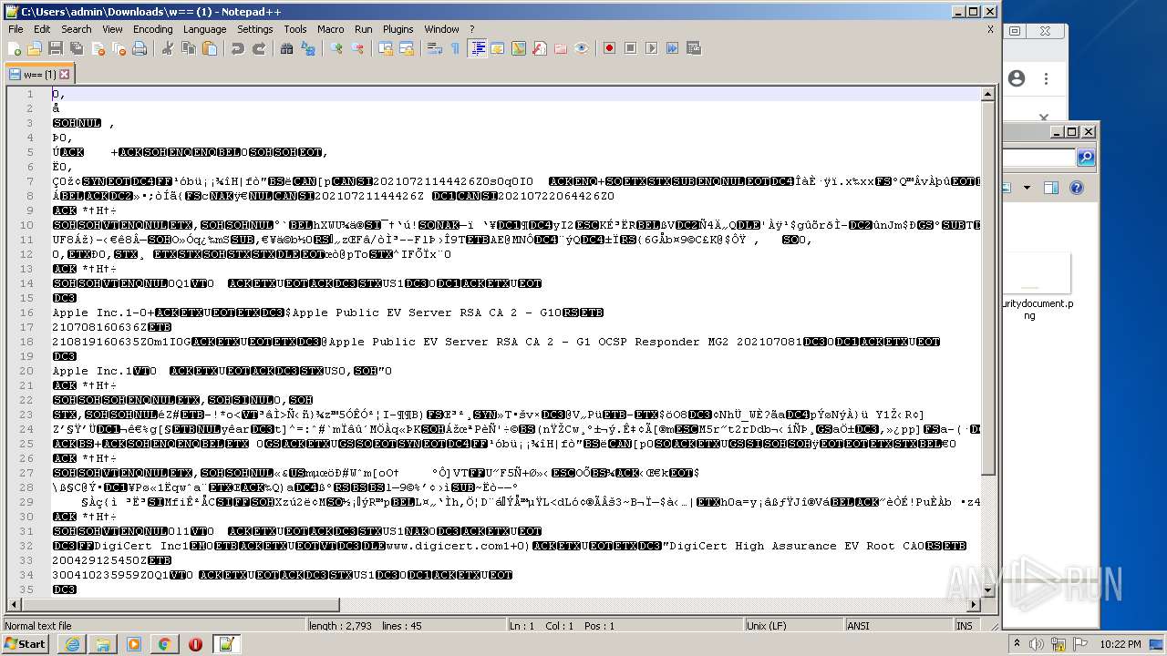Toggle synchronize vertical scrolling
The image size is (1167, 656).
click(x=386, y=48)
